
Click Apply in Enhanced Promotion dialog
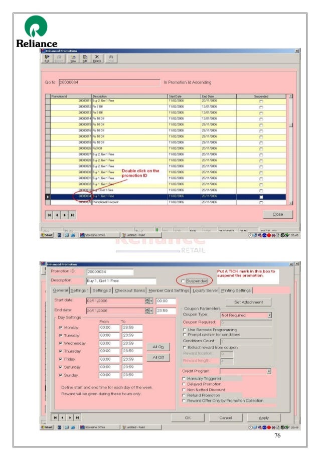pyautogui.click(x=264, y=418)
